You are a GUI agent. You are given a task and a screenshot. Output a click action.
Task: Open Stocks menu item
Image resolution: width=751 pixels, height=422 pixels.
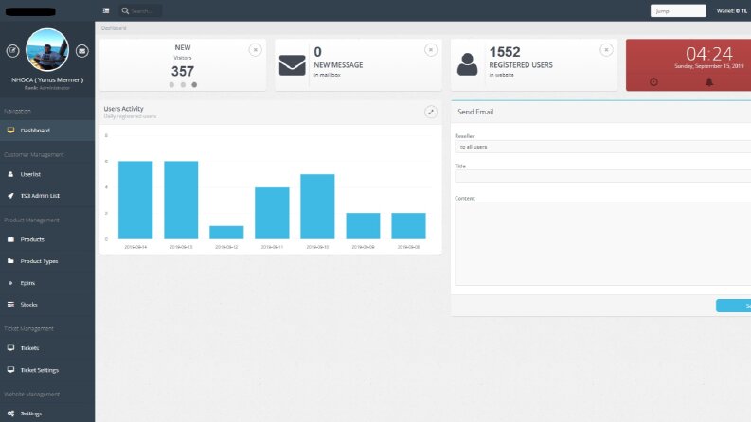pos(47,305)
